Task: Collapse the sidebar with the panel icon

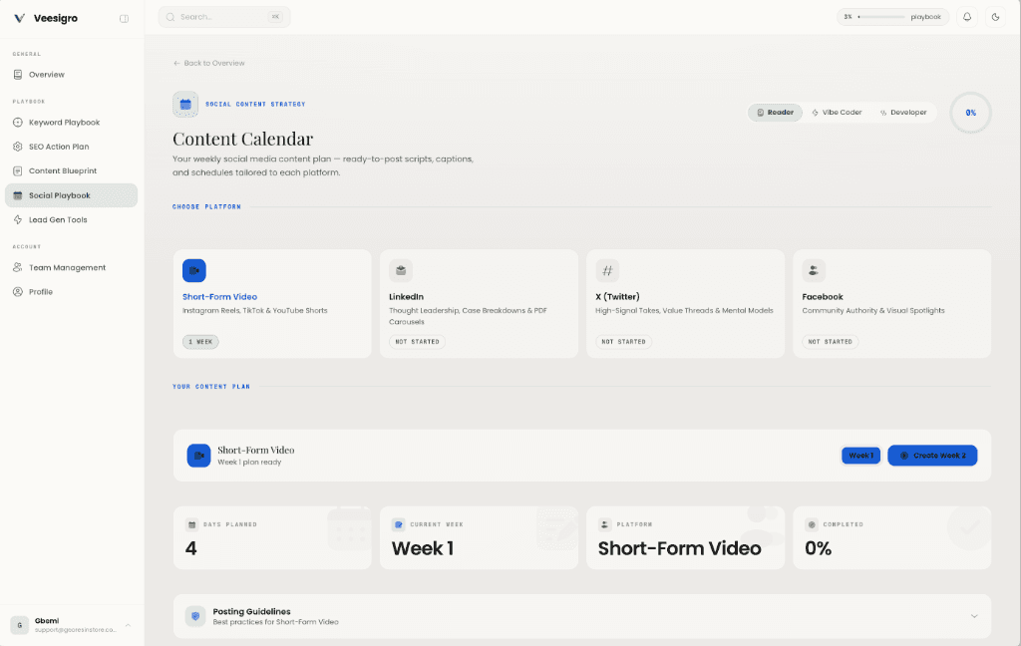Action: click(x=124, y=18)
